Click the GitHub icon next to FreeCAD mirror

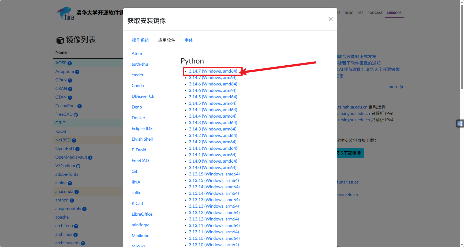point(76,115)
